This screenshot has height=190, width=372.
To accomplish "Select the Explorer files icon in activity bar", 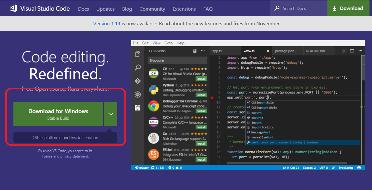I will (x=138, y=54).
